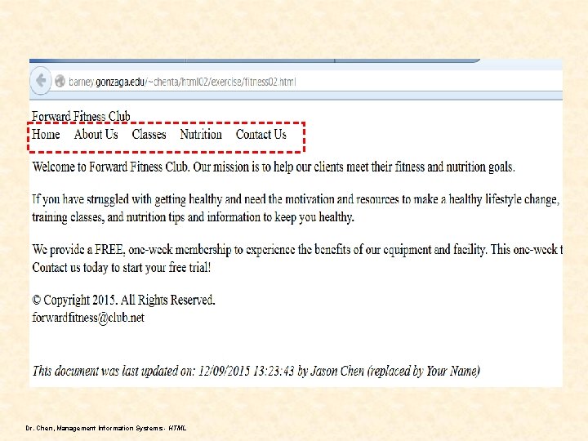
Task: Click the globe site identity icon
Action: [60, 81]
